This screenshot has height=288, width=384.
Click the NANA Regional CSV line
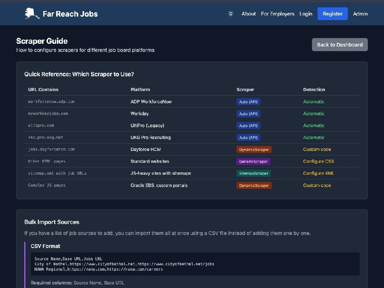(x=98, y=269)
